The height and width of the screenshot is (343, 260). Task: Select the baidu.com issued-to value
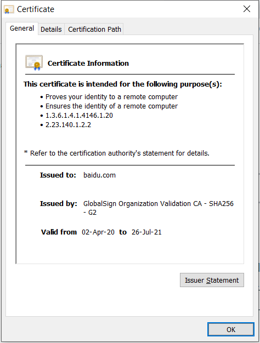point(99,175)
